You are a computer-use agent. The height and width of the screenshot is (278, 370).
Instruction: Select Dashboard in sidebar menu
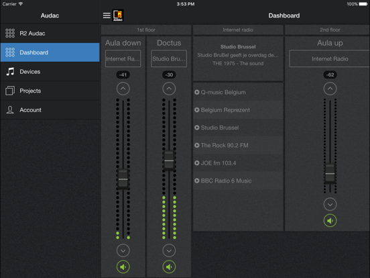tap(50, 52)
